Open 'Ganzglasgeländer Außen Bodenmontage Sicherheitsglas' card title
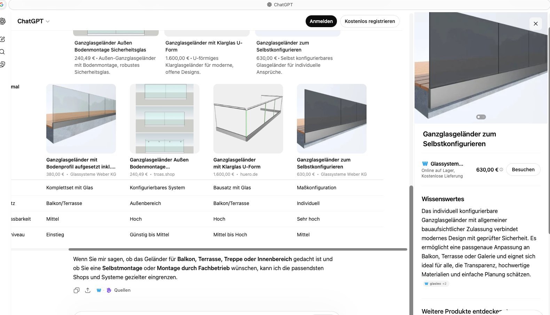The width and height of the screenshot is (550, 315). pyautogui.click(x=110, y=46)
